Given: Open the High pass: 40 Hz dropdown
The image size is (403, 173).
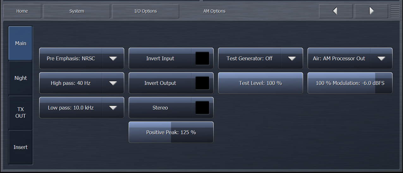Looking at the screenshot, I should [x=82, y=83].
